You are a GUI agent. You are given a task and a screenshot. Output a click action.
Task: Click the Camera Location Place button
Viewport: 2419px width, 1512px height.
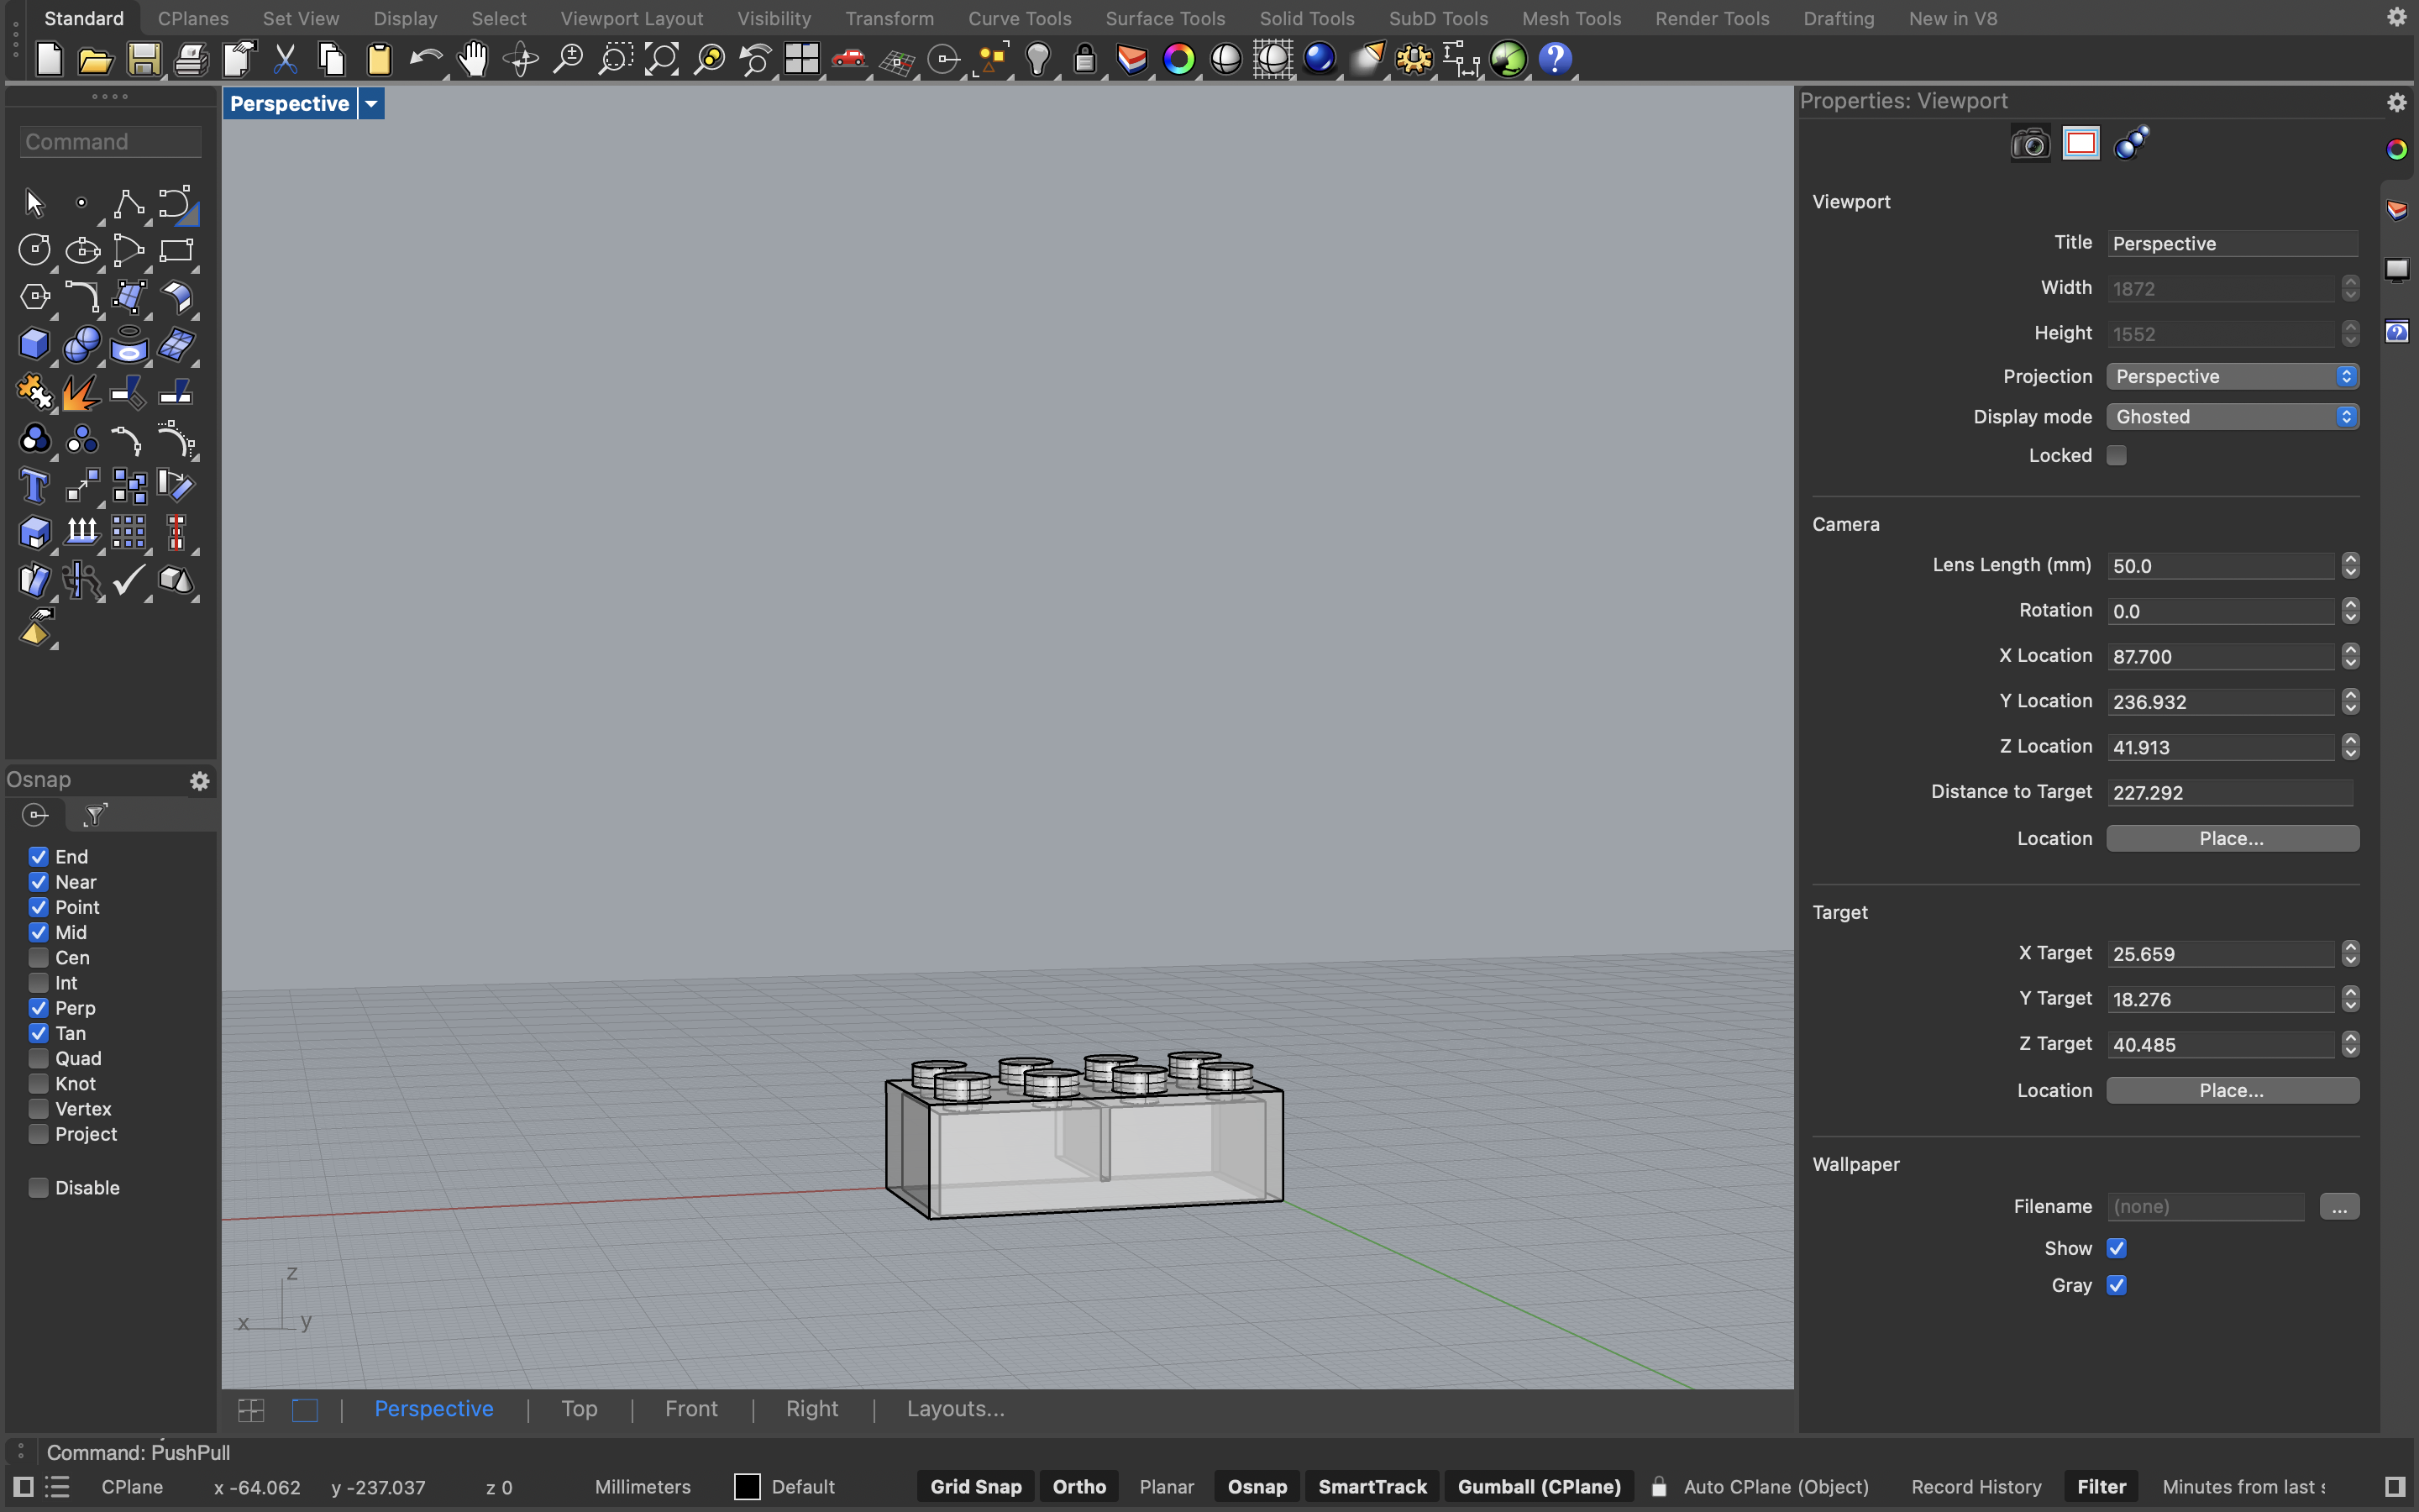tap(2232, 838)
